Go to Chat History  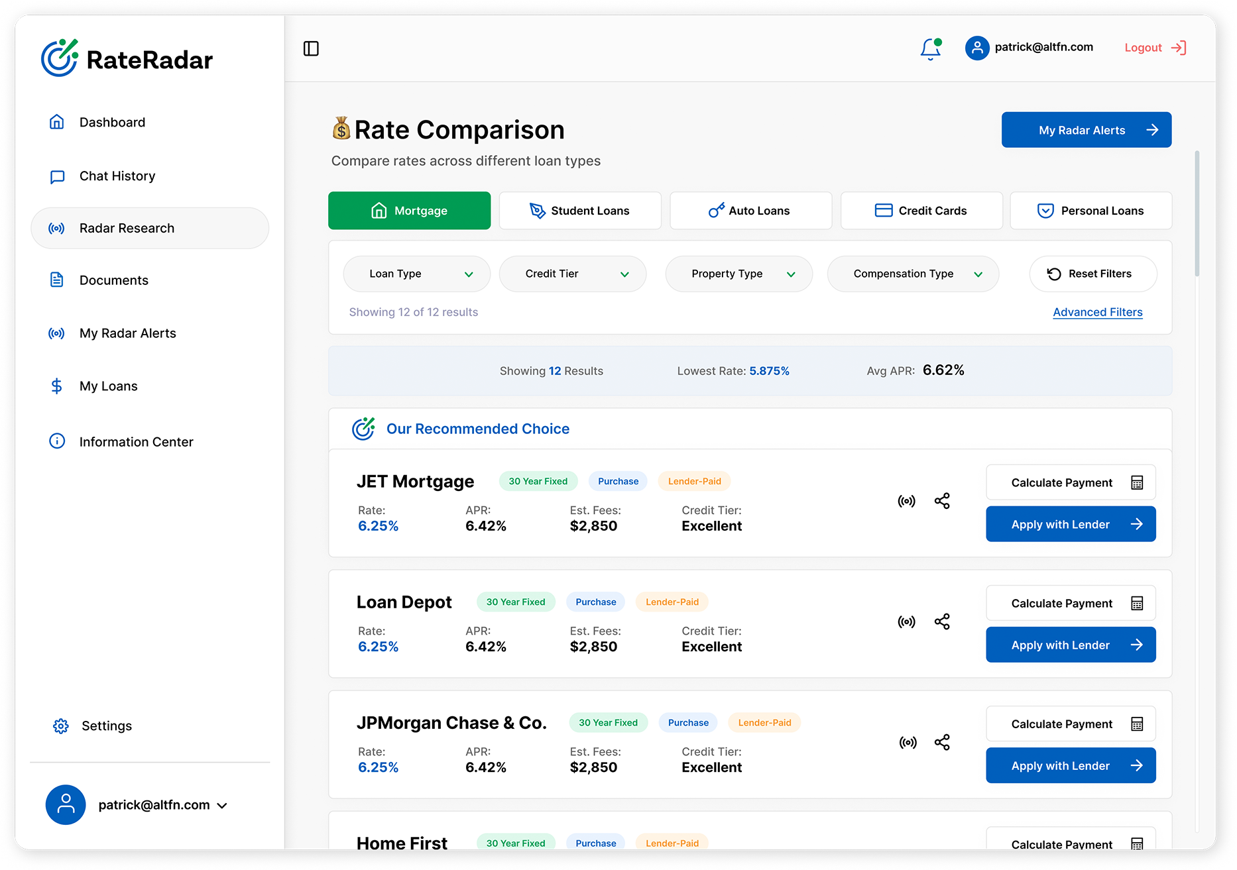(x=150, y=176)
